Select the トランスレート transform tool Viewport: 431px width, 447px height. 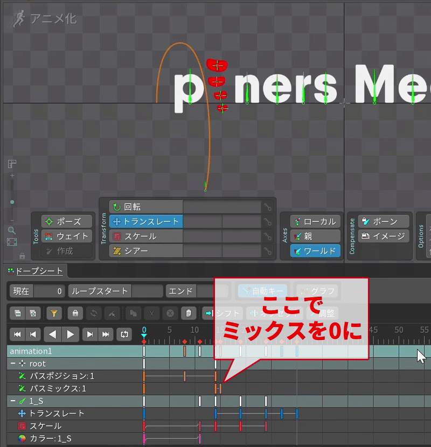point(146,221)
